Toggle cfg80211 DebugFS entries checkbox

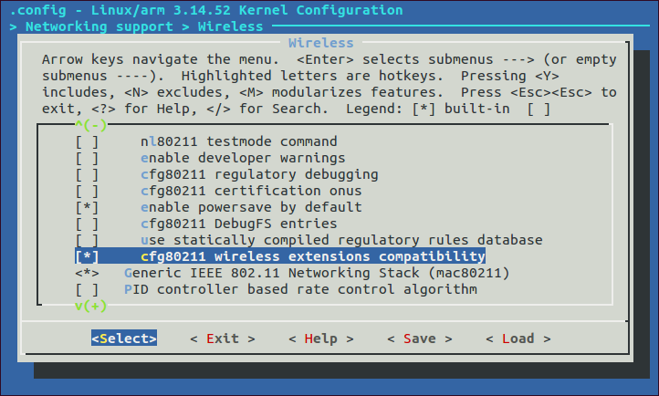click(x=88, y=224)
